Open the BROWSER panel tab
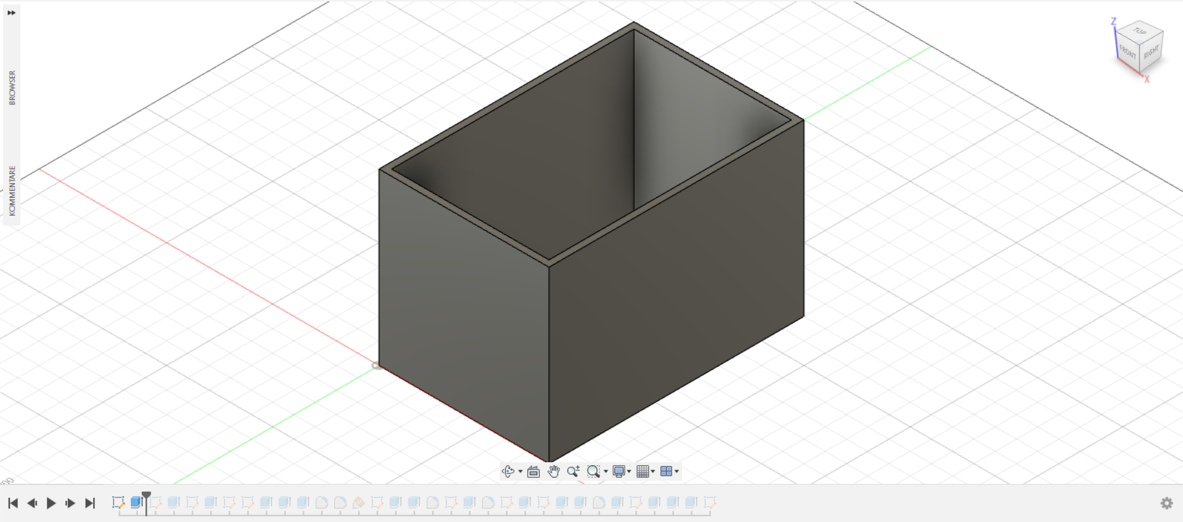Screen dimensions: 1183x522 click(x=12, y=88)
